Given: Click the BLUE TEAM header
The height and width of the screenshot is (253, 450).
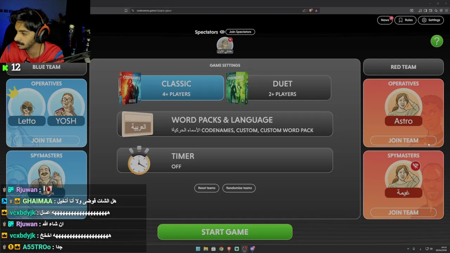Looking at the screenshot, I should (x=46, y=67).
